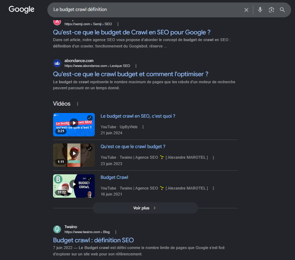
Task: Expand preview icon on the 11:22 video thumbnail
Action: coord(90,179)
